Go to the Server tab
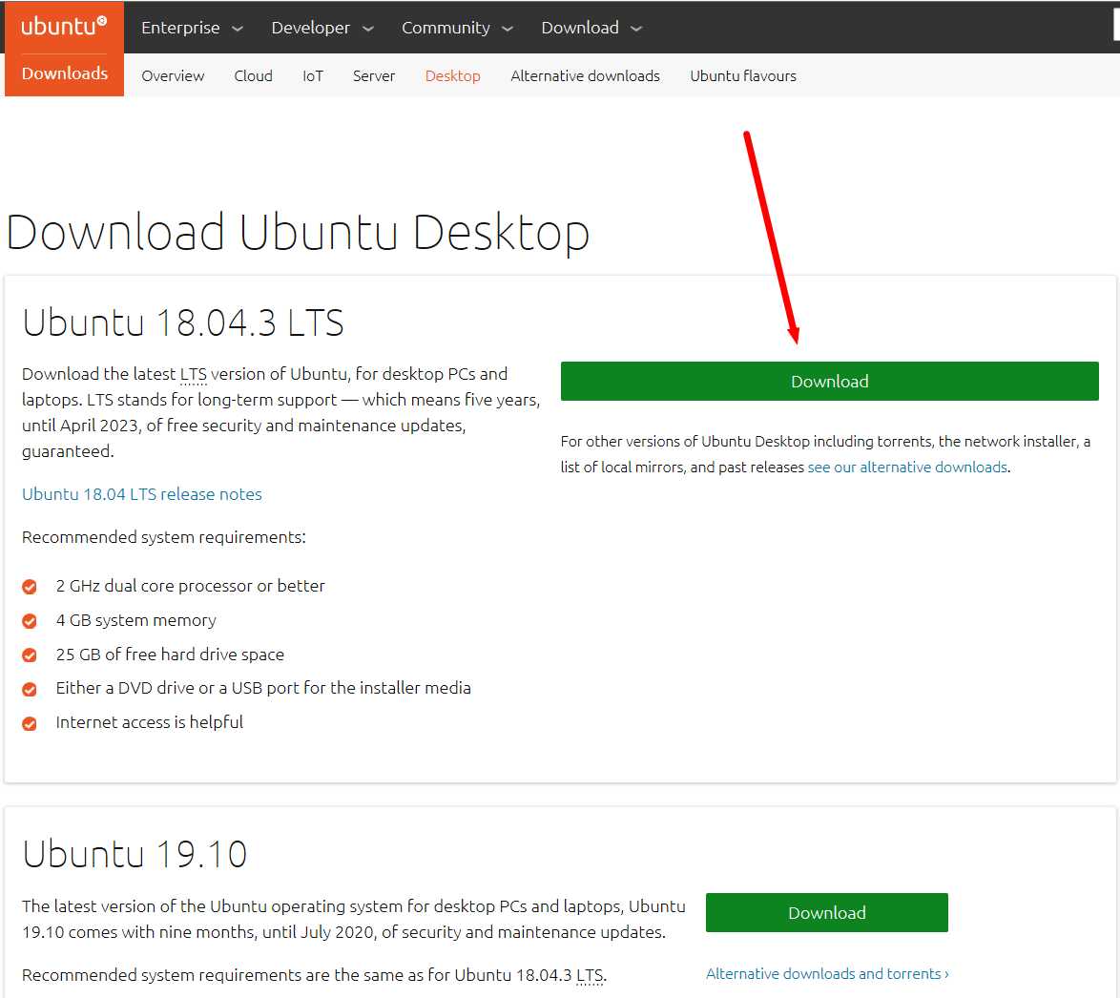 tap(374, 75)
